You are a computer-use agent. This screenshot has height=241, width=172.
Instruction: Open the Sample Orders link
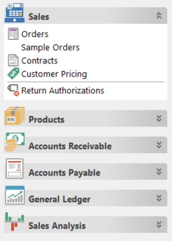click(50, 47)
